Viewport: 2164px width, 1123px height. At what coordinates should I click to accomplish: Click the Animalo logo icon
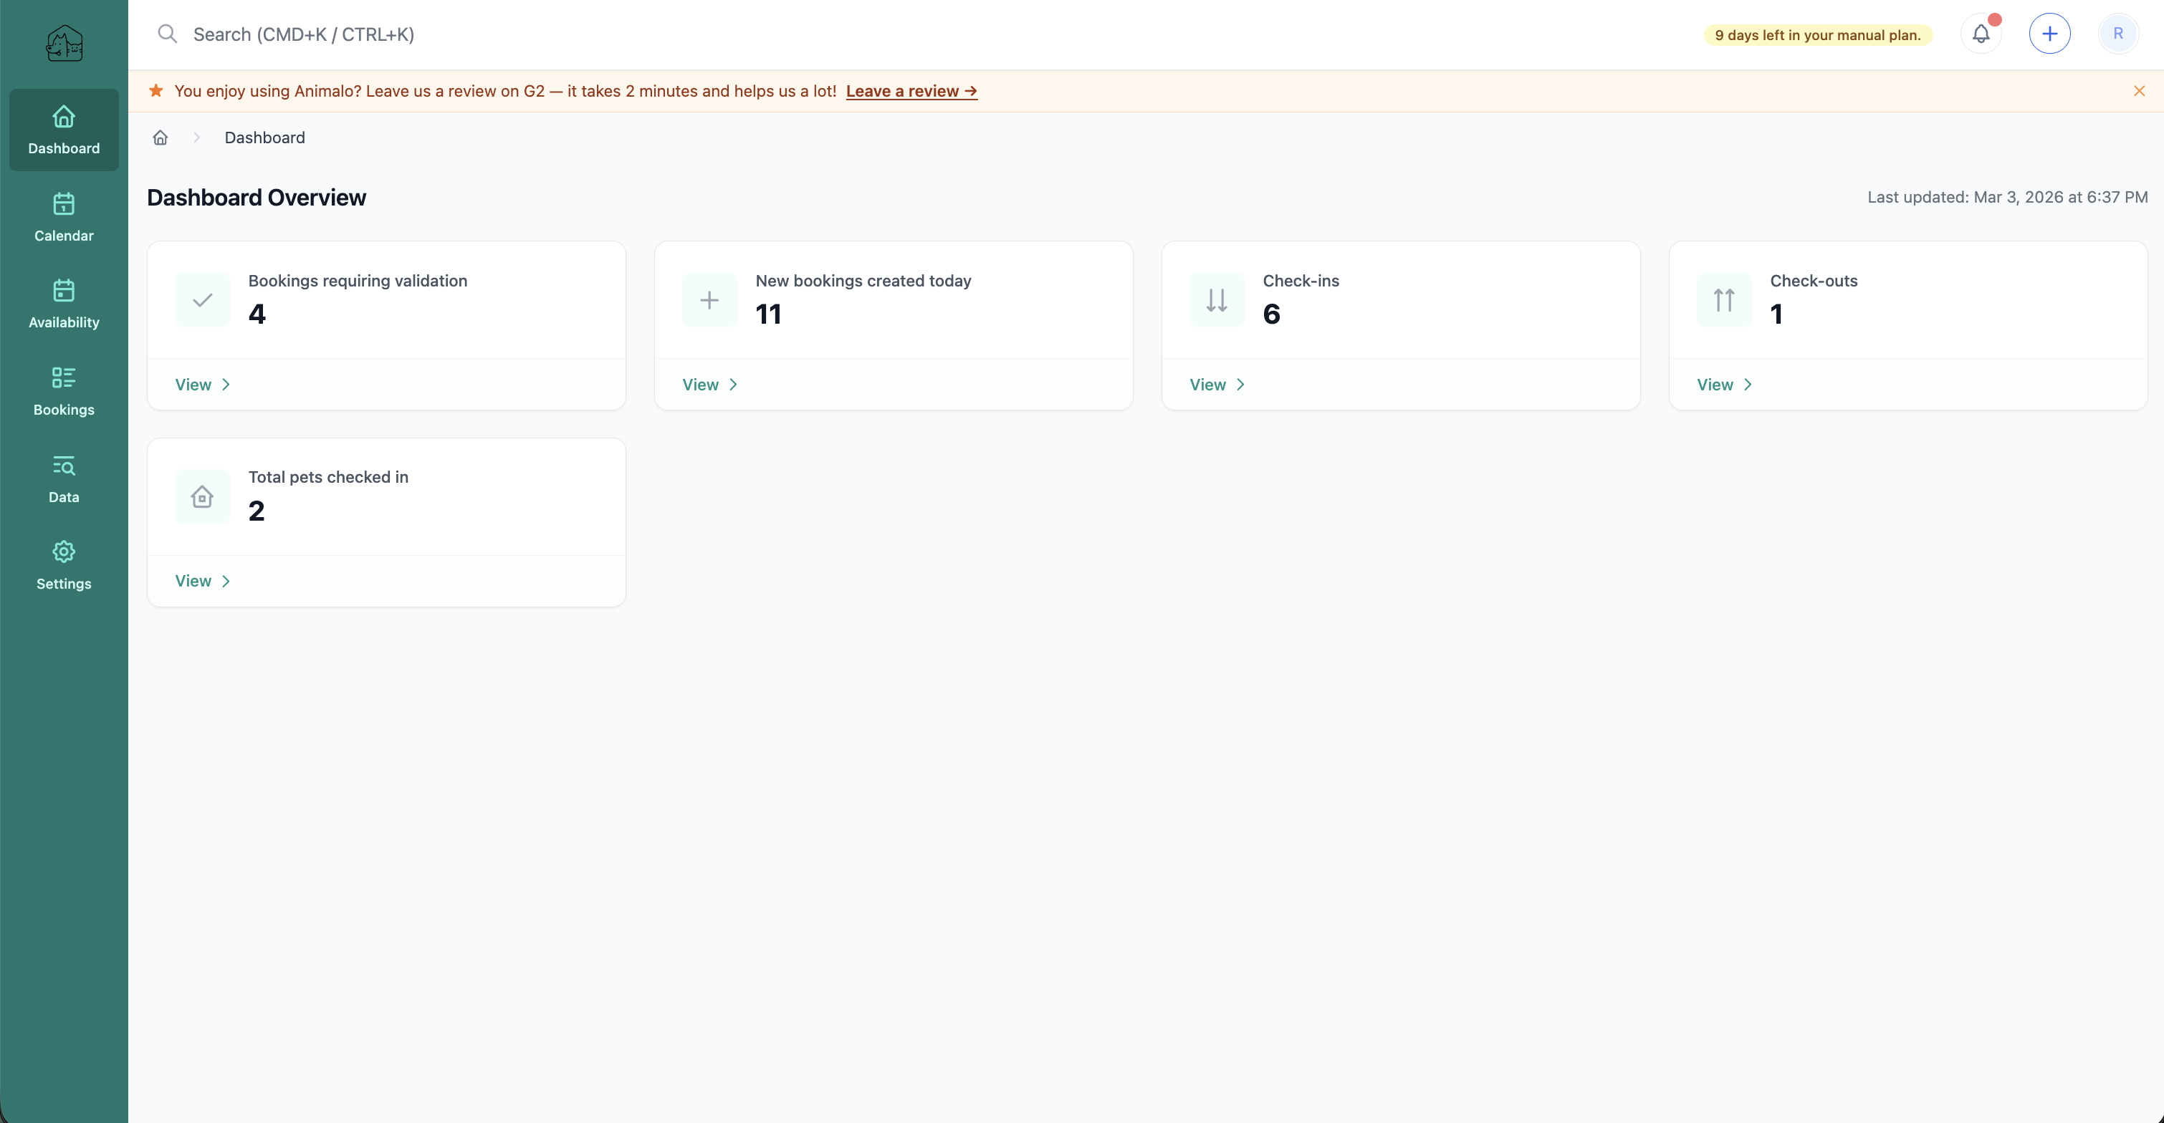[x=64, y=42]
